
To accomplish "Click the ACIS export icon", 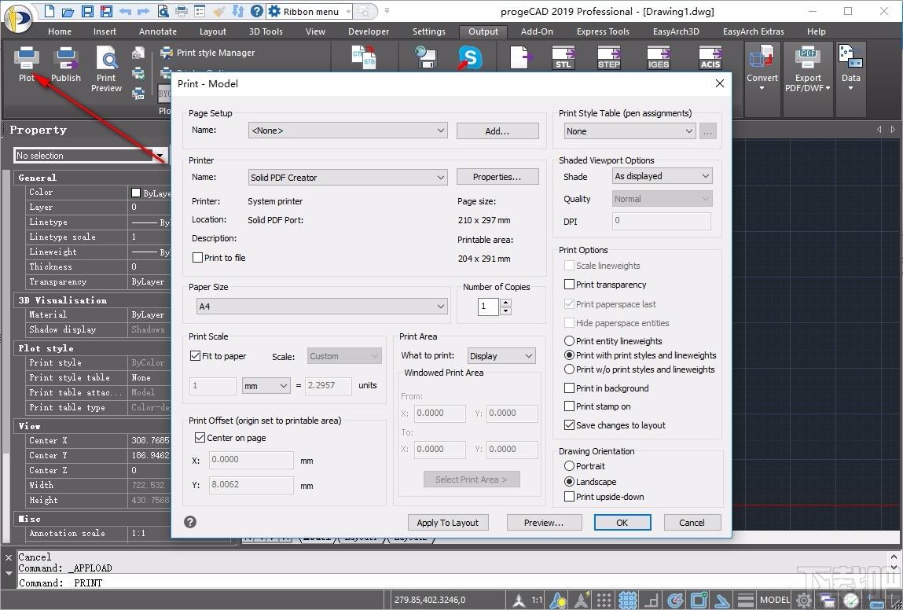I will [x=710, y=57].
